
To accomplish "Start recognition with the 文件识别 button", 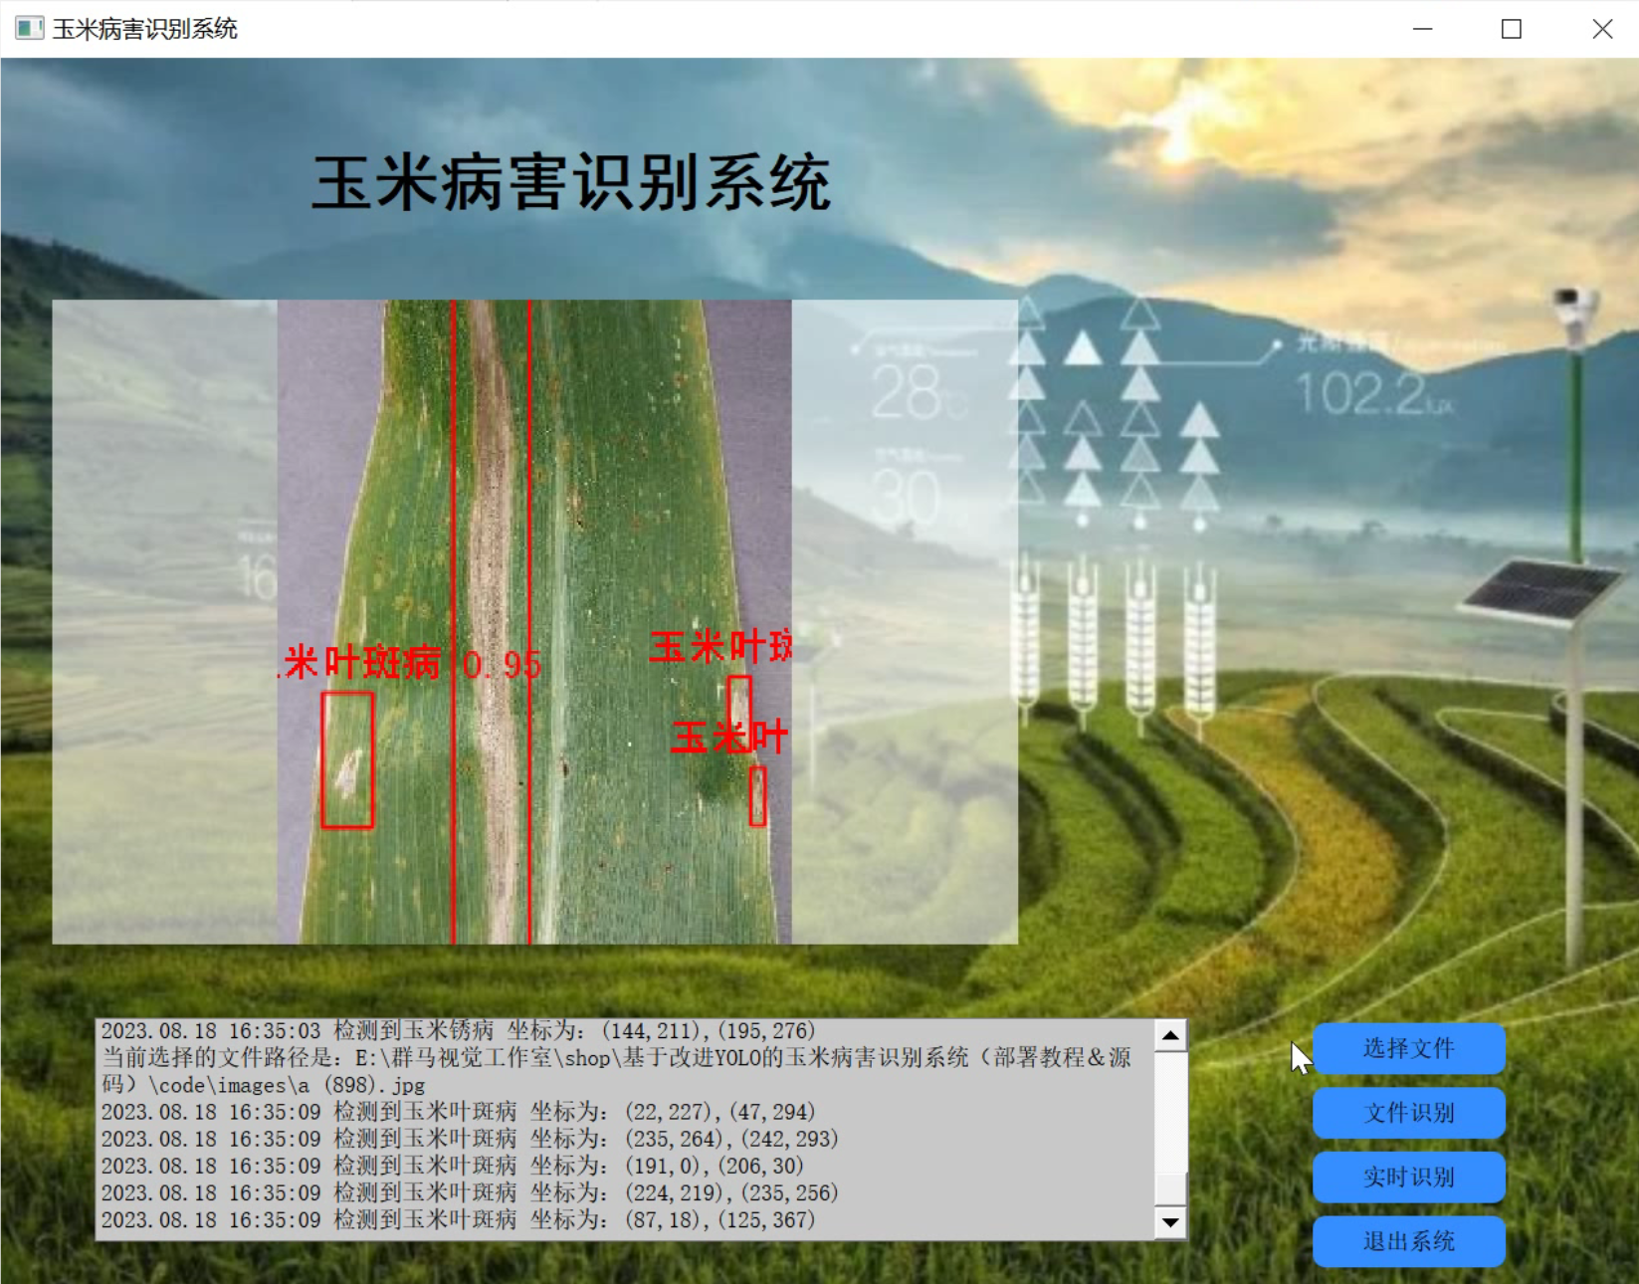I will click(x=1408, y=1113).
